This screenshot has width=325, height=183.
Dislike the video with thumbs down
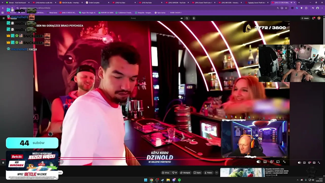pos(174,173)
